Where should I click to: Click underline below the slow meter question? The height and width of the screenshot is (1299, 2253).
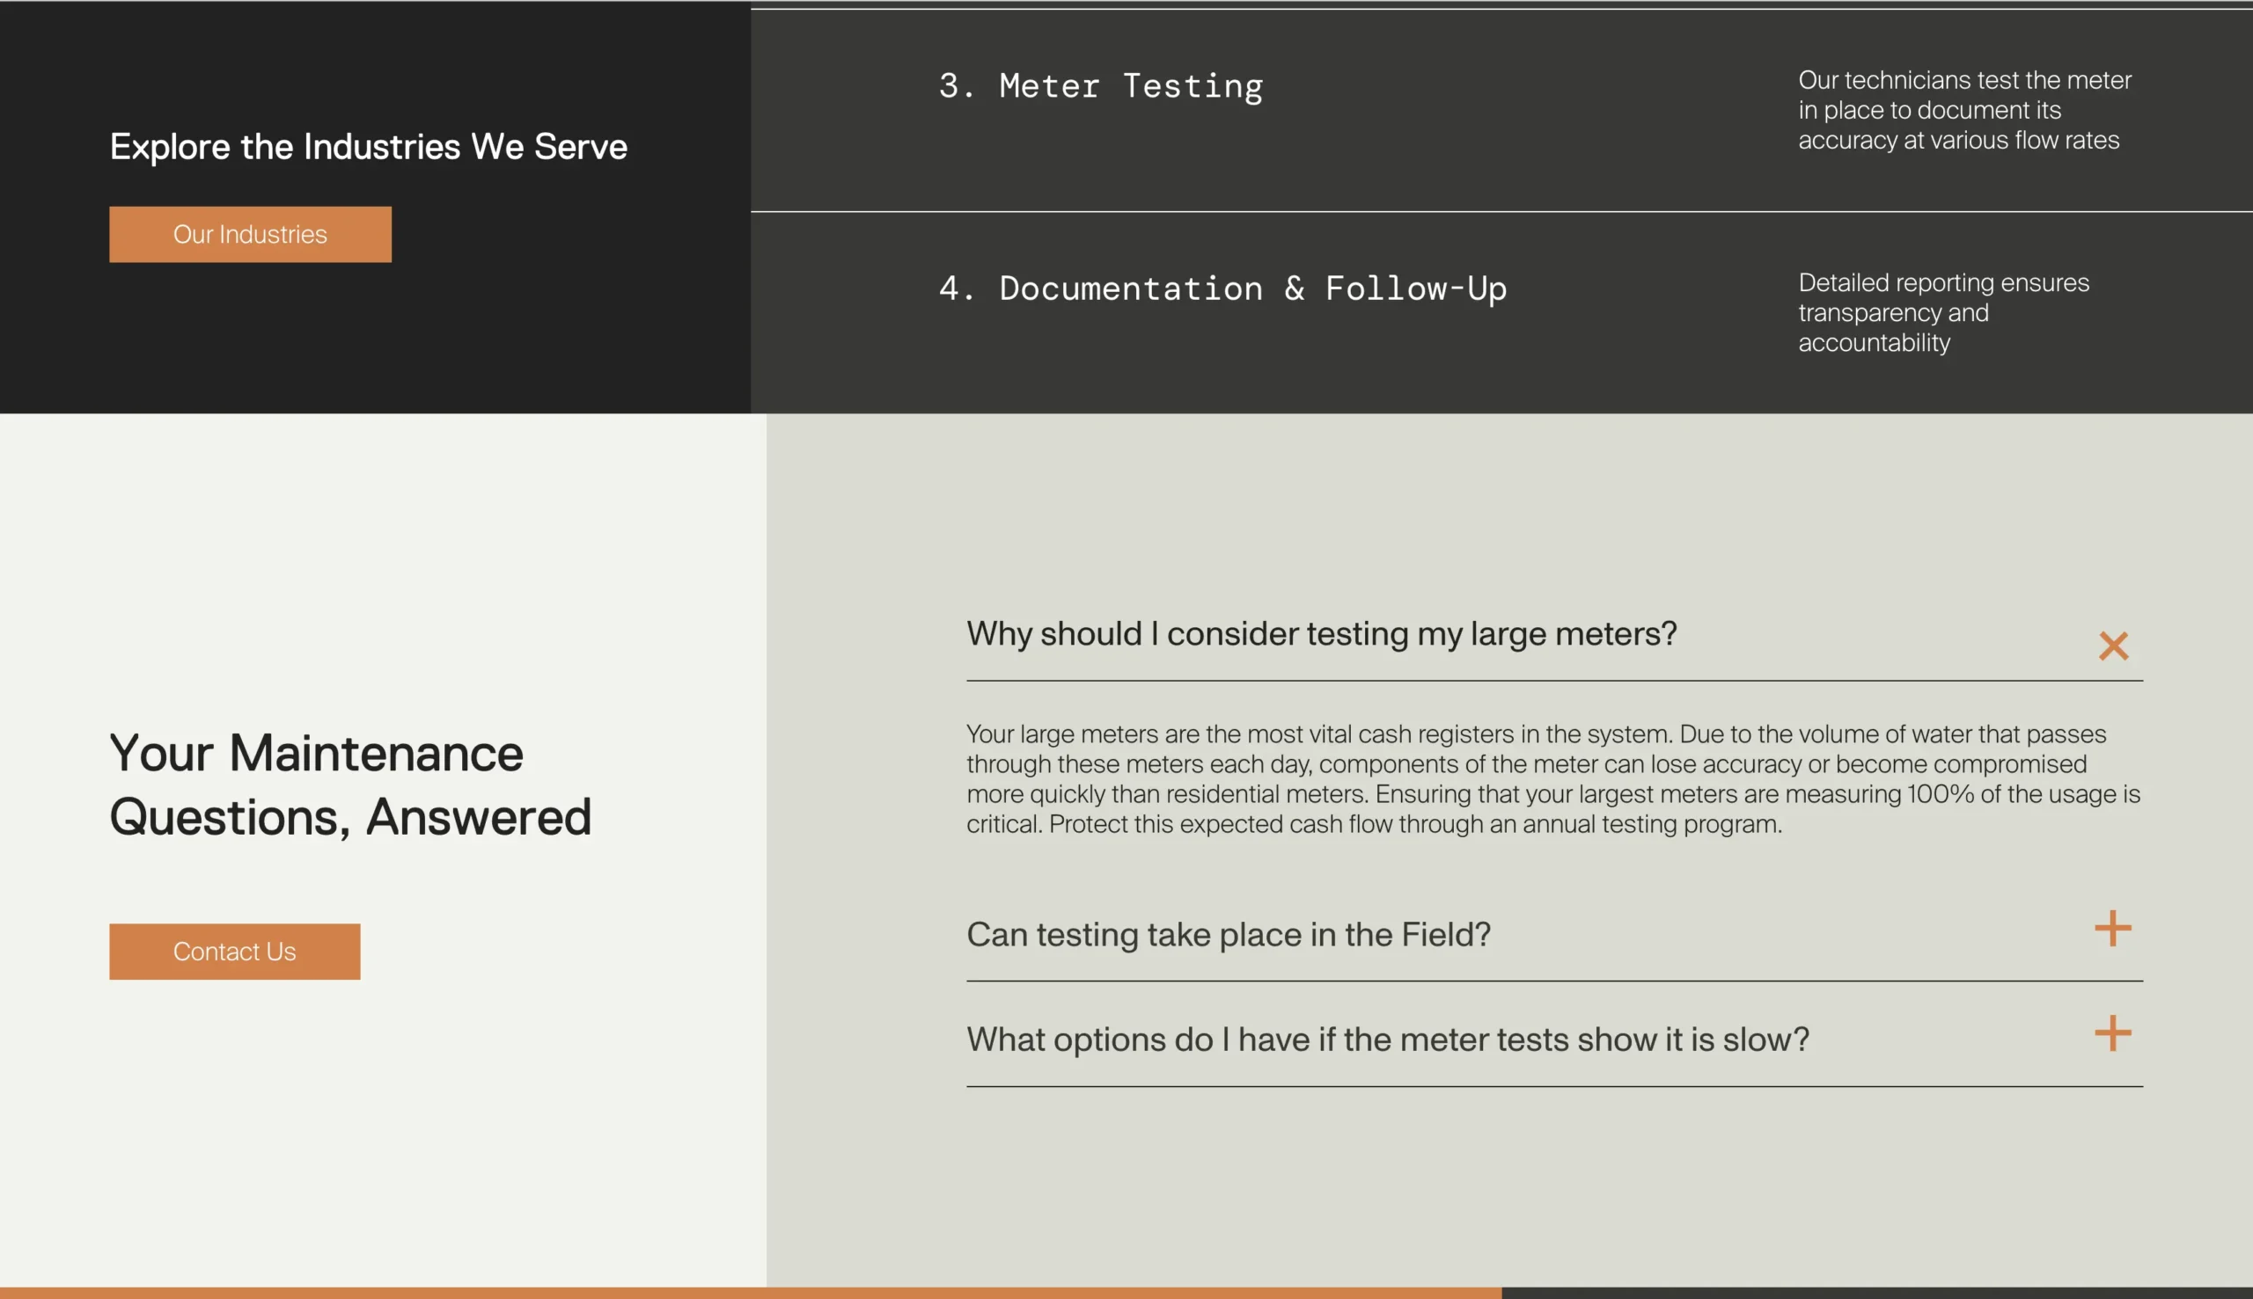tap(1553, 1087)
